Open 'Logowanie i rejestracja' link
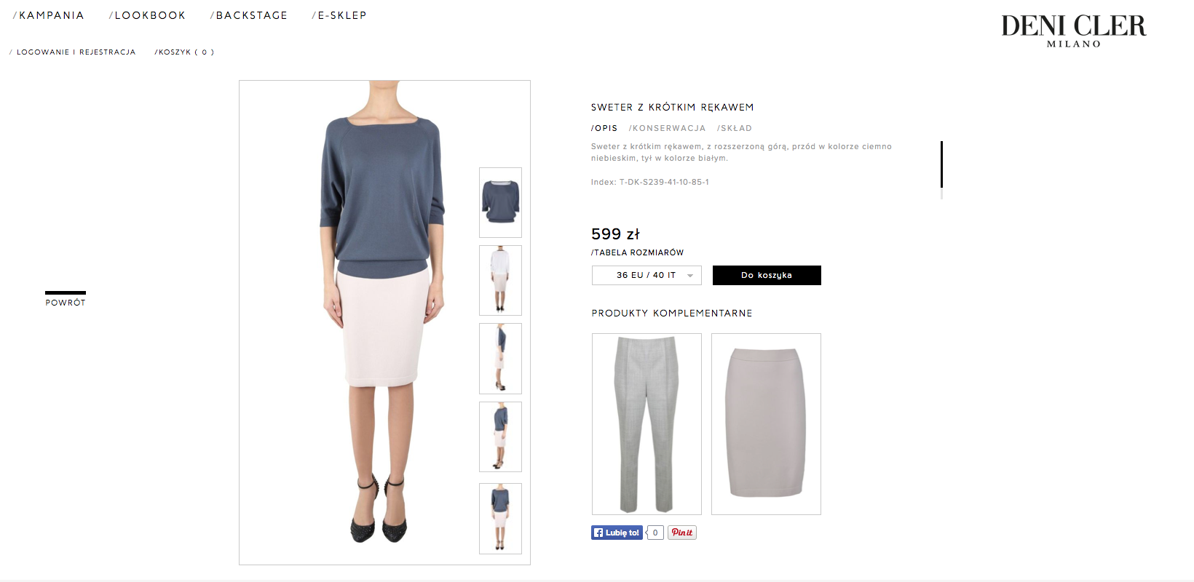Image resolution: width=1194 pixels, height=582 pixels. pyautogui.click(x=72, y=52)
